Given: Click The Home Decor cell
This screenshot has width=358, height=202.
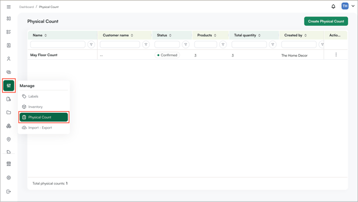Looking at the screenshot, I should click(x=294, y=55).
